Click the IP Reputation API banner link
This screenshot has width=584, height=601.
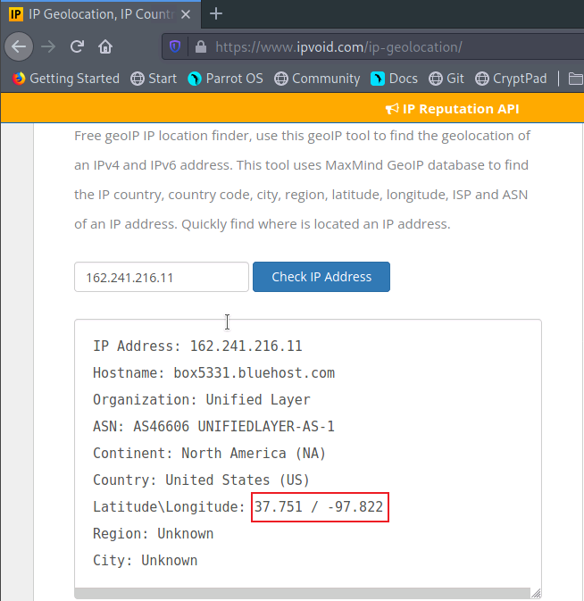452,109
